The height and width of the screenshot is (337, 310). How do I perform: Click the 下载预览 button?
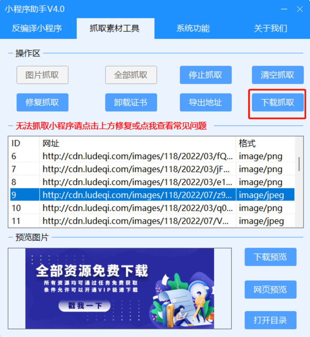271,257
